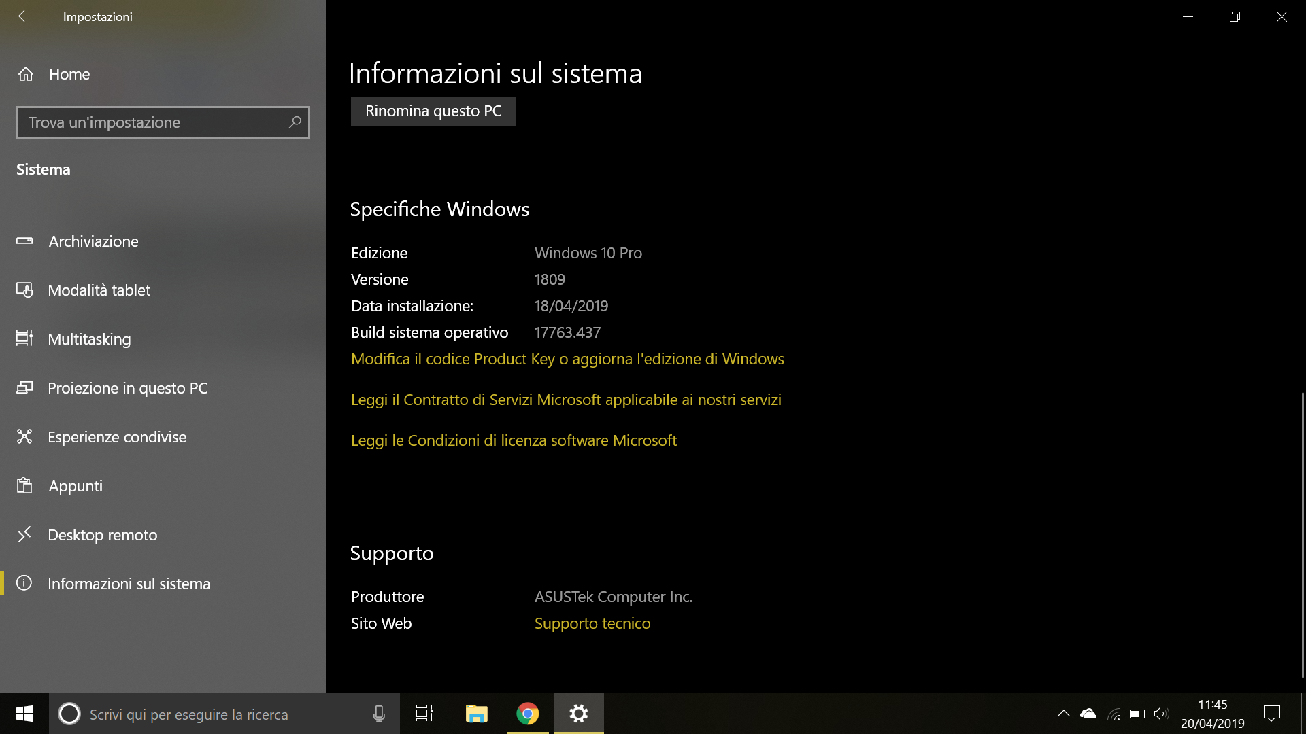This screenshot has width=1306, height=734.
Task: Click the Proiezione in questo PC icon
Action: 24,387
